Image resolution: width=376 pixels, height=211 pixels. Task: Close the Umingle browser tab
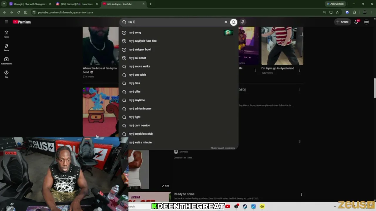[50, 4]
